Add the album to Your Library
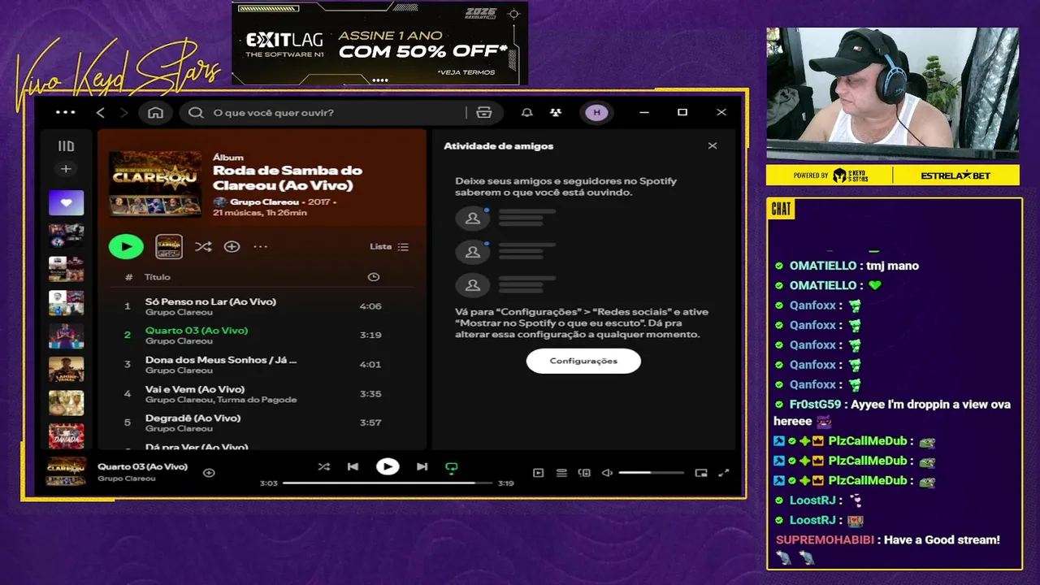Image resolution: width=1040 pixels, height=585 pixels. click(x=232, y=246)
